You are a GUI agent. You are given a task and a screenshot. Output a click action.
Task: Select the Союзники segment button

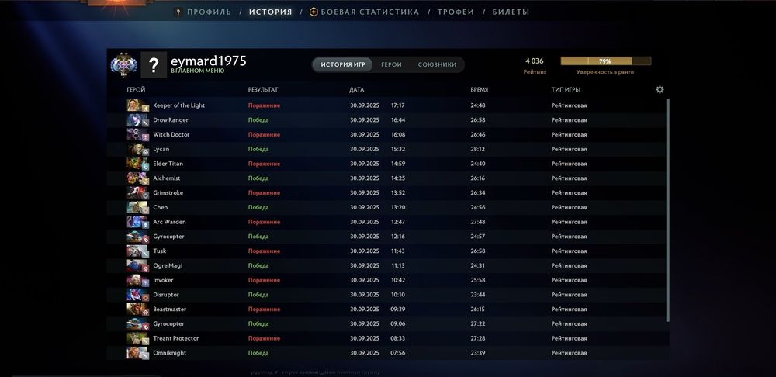pyautogui.click(x=437, y=65)
